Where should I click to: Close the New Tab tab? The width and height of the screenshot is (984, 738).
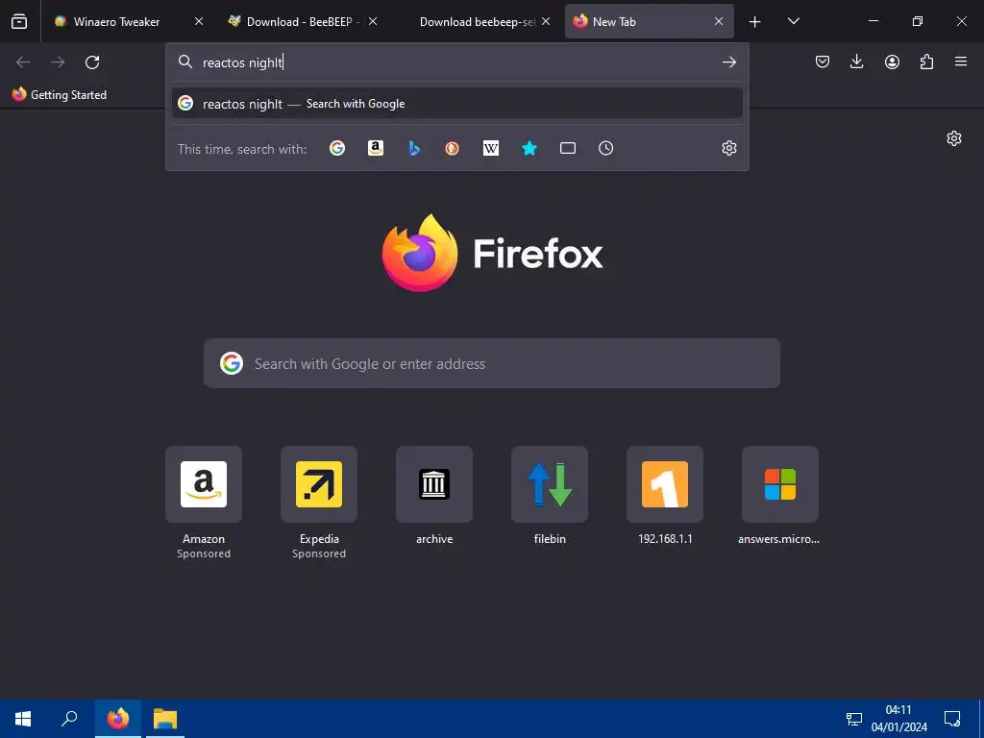[719, 21]
